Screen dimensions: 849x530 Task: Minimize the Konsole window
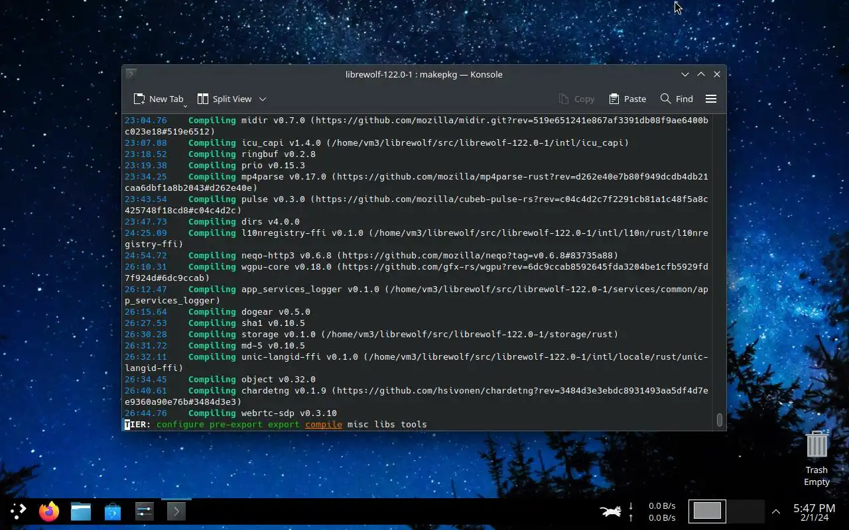pyautogui.click(x=685, y=74)
